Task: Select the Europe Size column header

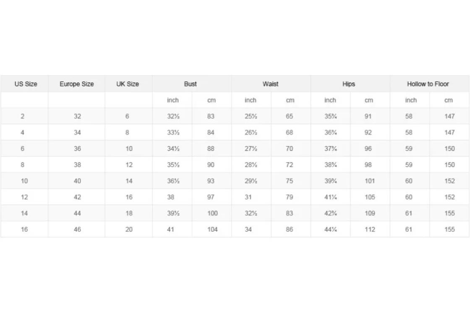Action: click(76, 84)
